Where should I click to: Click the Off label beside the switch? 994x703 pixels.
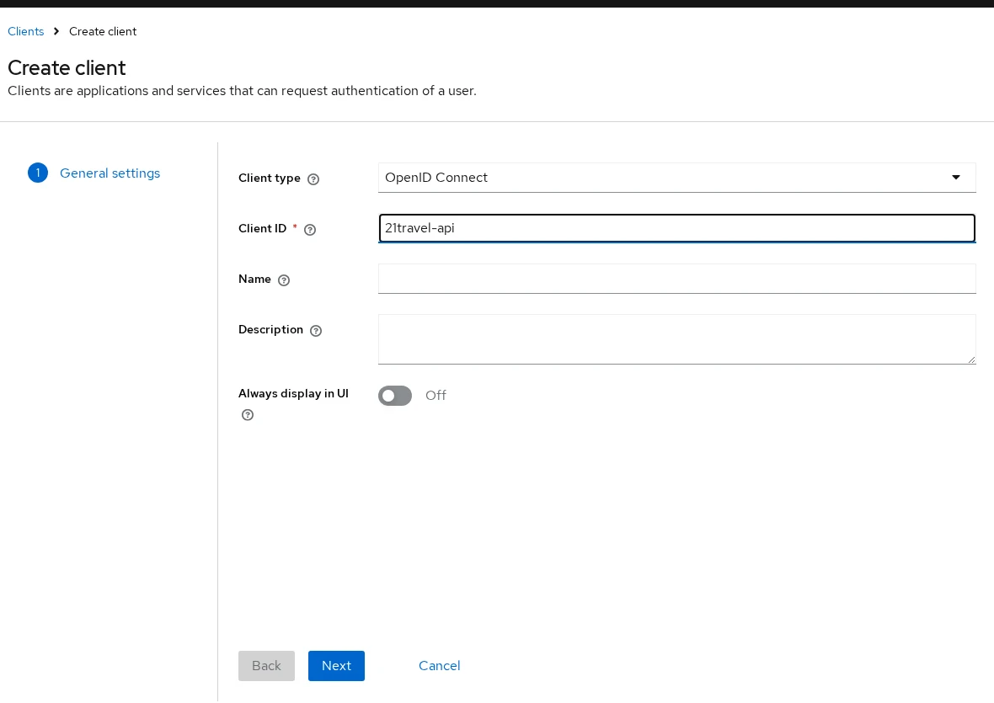[x=436, y=396]
